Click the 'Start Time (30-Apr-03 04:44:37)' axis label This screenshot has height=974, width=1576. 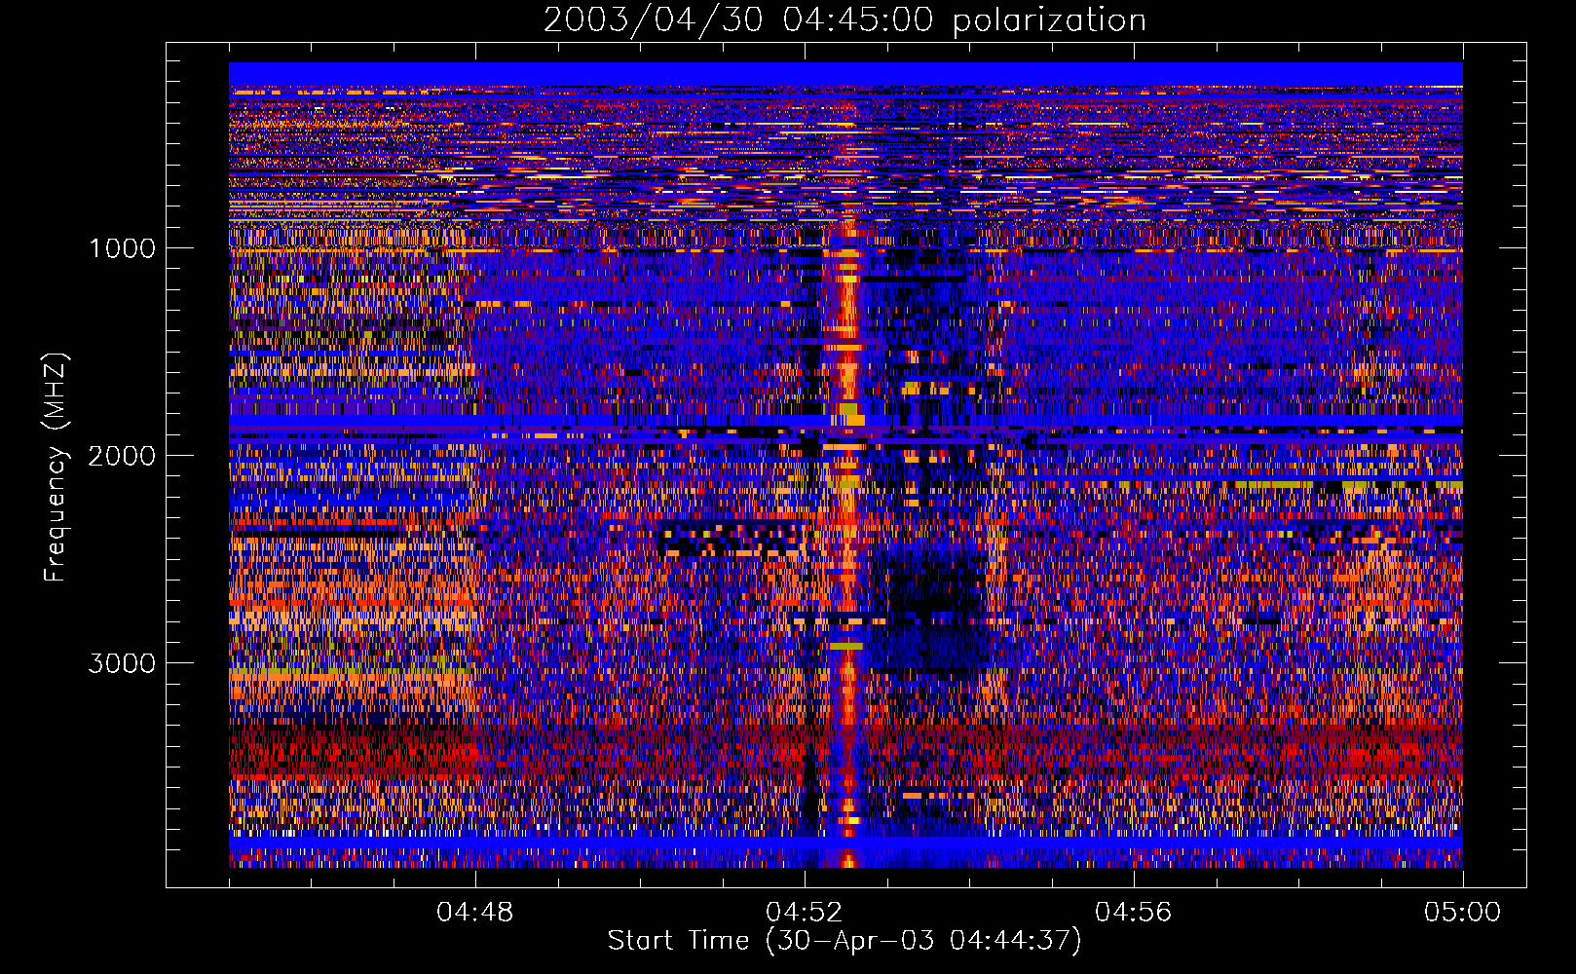tap(844, 941)
